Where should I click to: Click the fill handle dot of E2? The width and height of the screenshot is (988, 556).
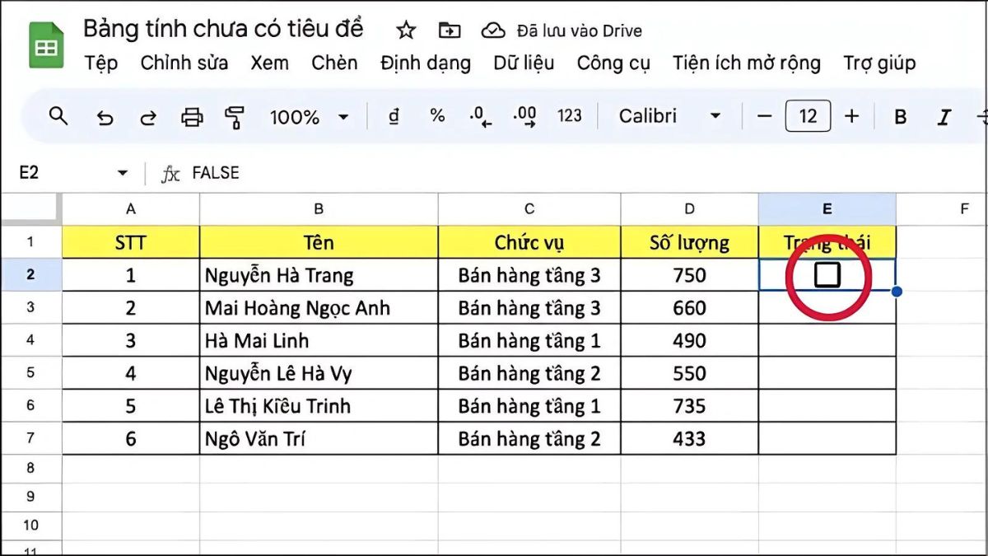click(x=897, y=291)
